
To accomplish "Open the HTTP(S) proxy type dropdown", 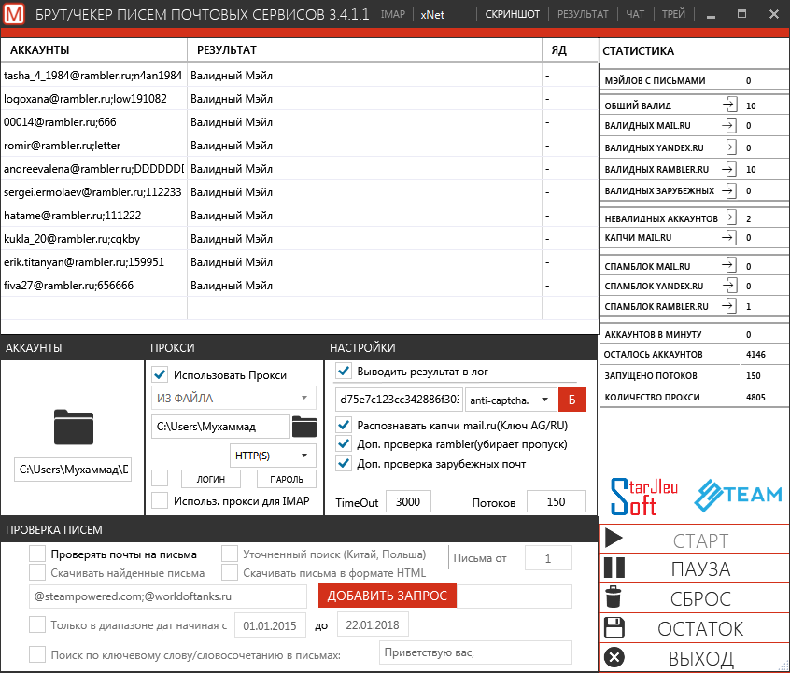I will pos(272,456).
